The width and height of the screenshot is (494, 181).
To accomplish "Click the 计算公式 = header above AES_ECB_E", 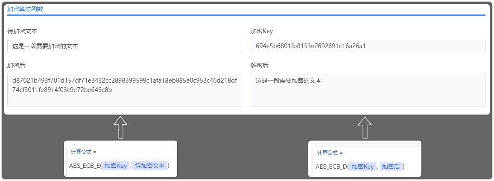I will point(84,152).
